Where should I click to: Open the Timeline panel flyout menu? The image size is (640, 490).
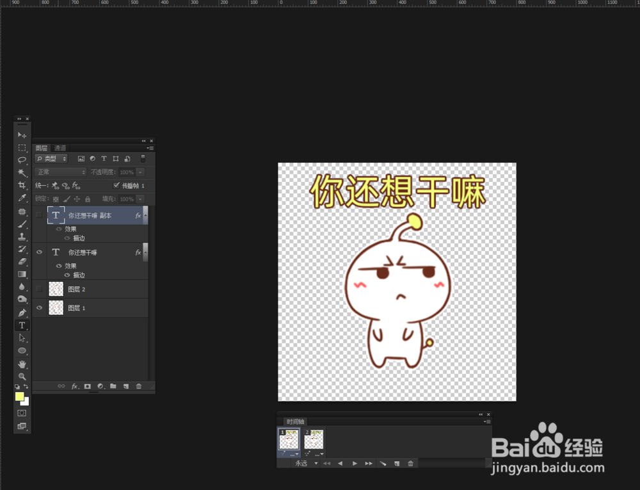[x=487, y=421]
